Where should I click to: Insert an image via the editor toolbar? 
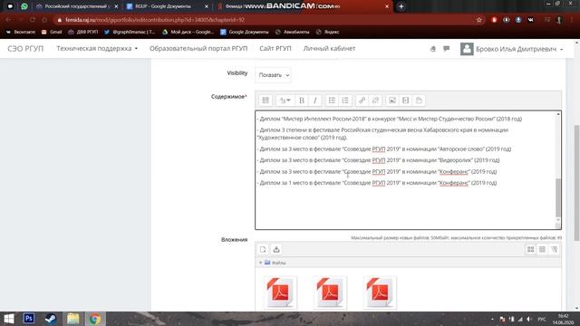point(392,101)
